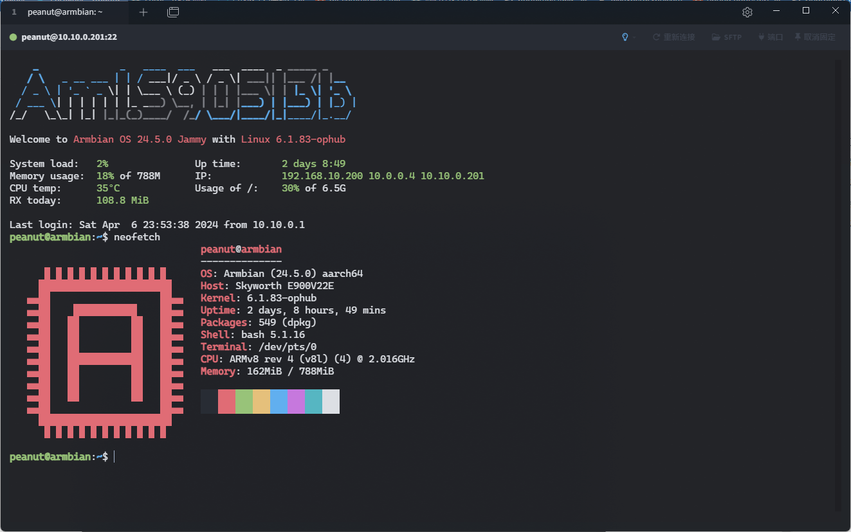Toggle 取消固定 to unpin the toolbar

815,37
